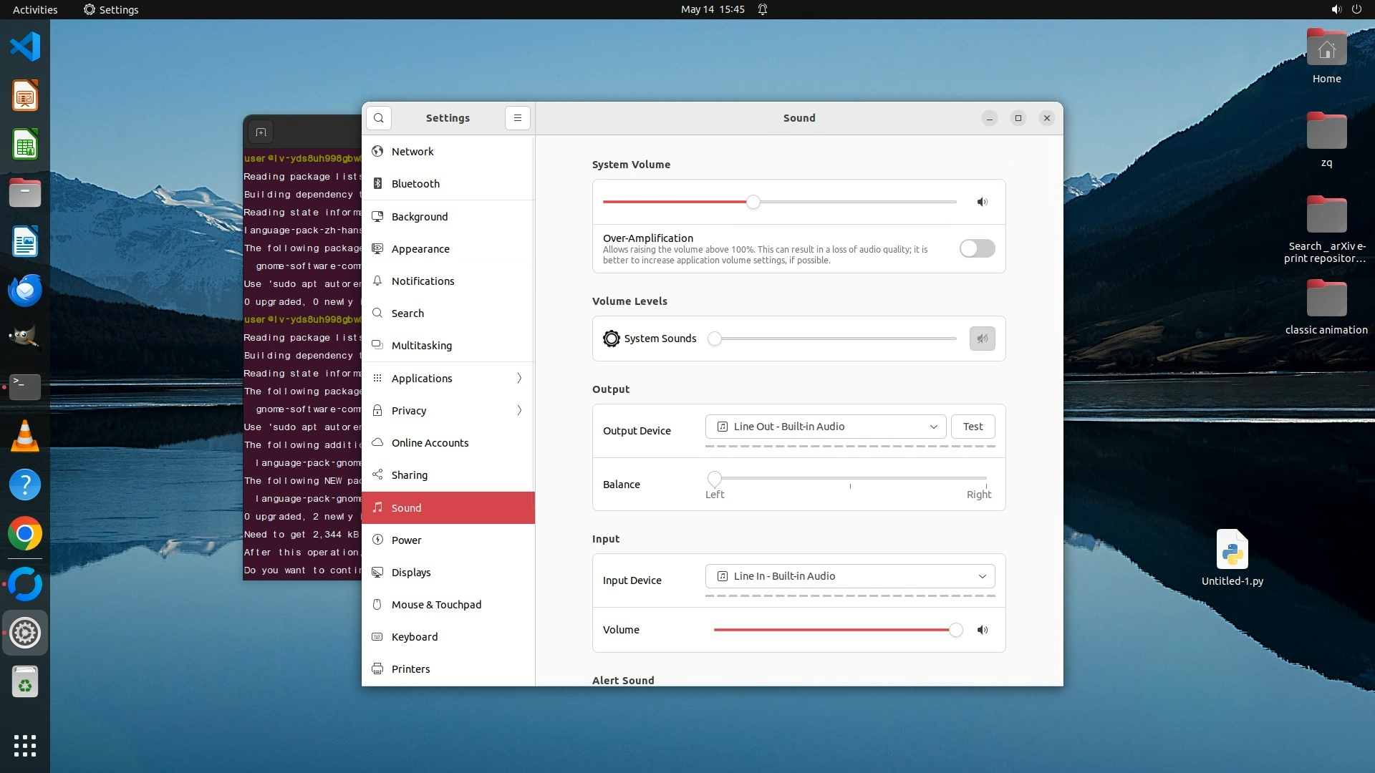
Task: Mute system volume via its speaker icon
Action: pos(982,202)
